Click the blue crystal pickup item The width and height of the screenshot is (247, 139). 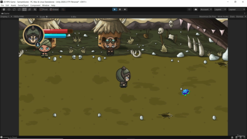click(x=186, y=92)
